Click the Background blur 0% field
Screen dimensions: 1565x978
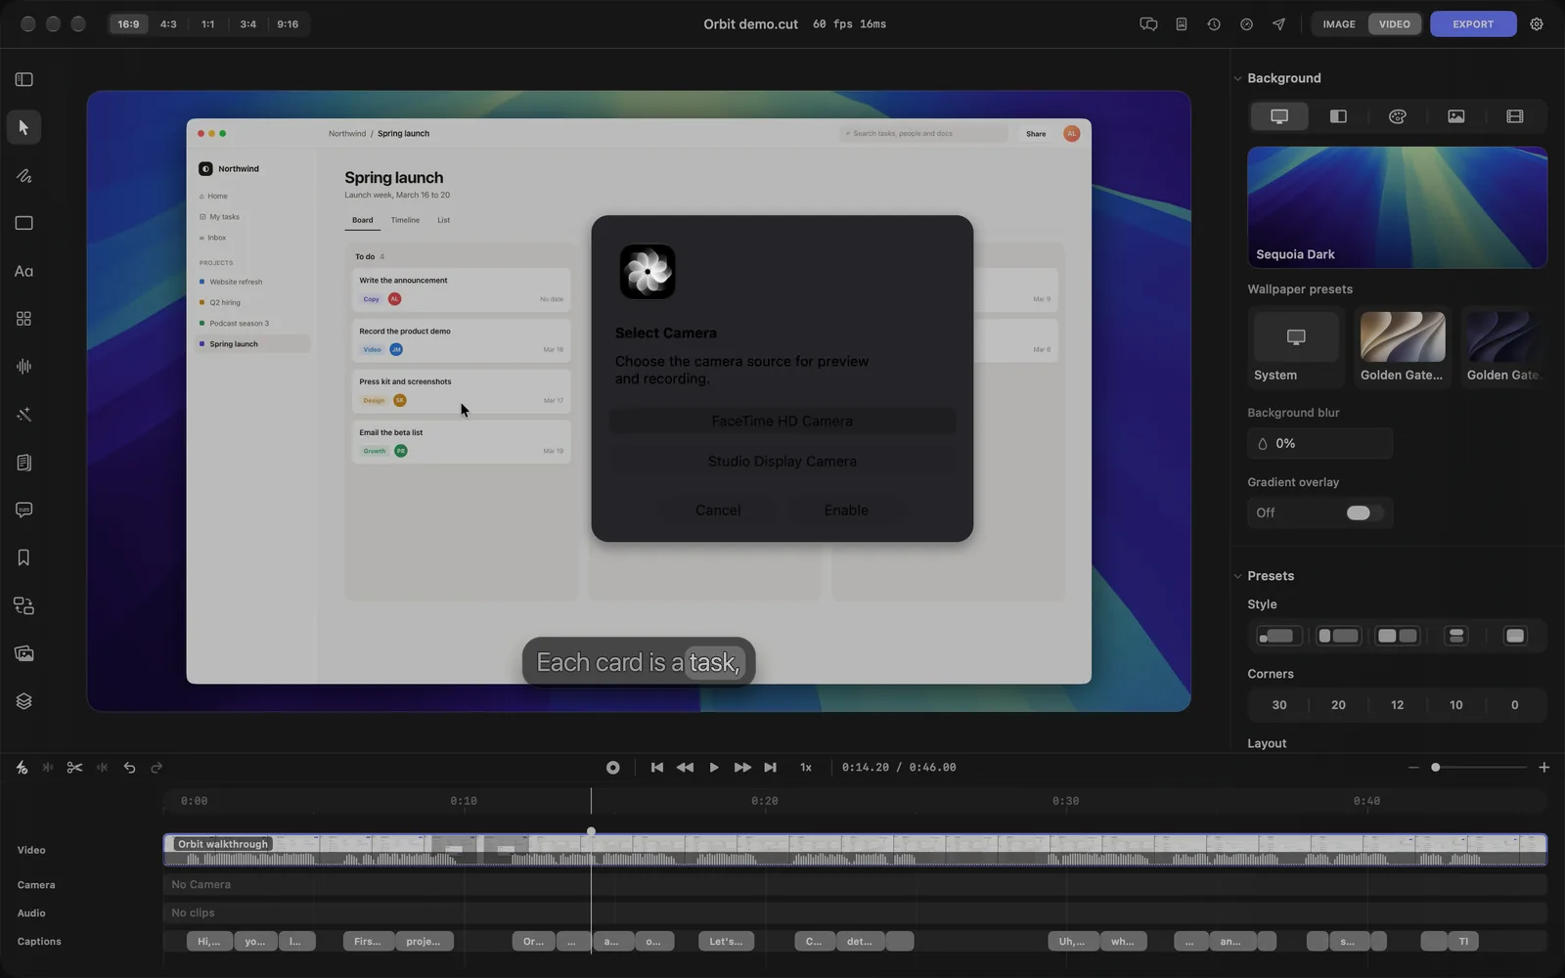pos(1319,443)
